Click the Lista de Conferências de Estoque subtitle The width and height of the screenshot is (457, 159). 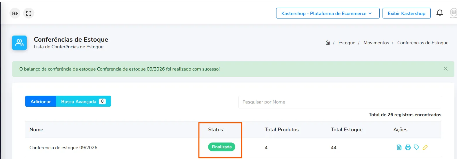click(x=69, y=47)
